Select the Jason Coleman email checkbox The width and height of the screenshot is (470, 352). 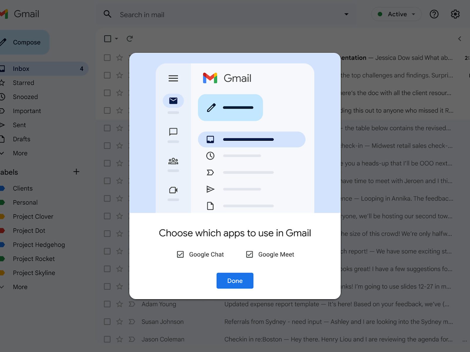tap(108, 339)
